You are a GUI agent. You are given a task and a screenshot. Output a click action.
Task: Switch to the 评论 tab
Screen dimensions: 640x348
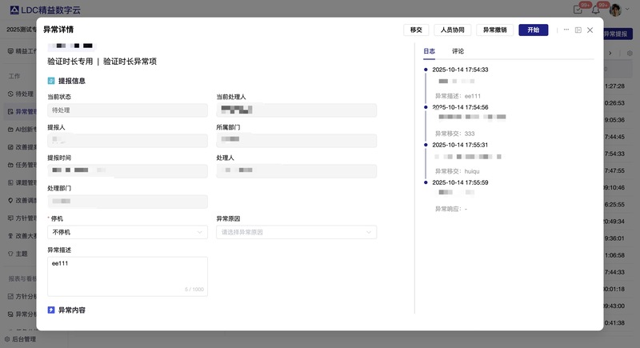coord(458,51)
